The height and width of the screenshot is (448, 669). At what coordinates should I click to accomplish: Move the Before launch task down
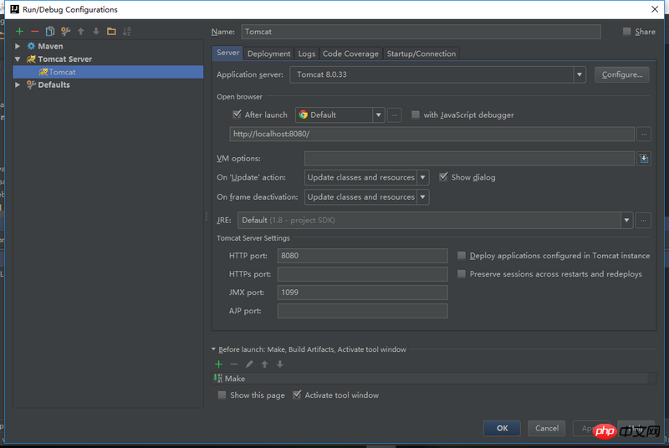pyautogui.click(x=280, y=364)
